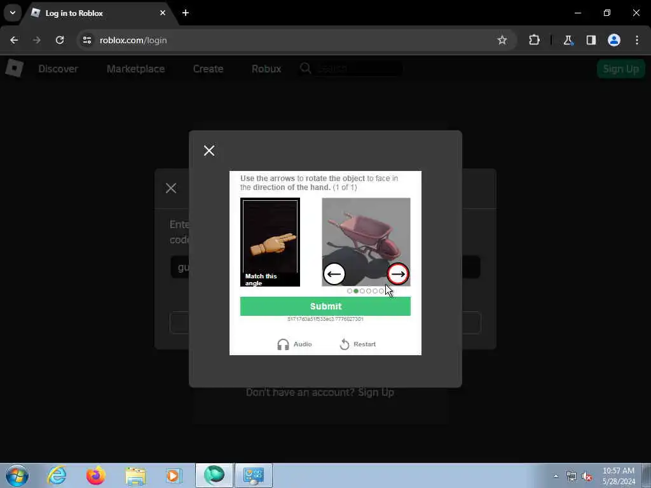Open the network tray icon
The width and height of the screenshot is (651, 488).
(x=572, y=477)
